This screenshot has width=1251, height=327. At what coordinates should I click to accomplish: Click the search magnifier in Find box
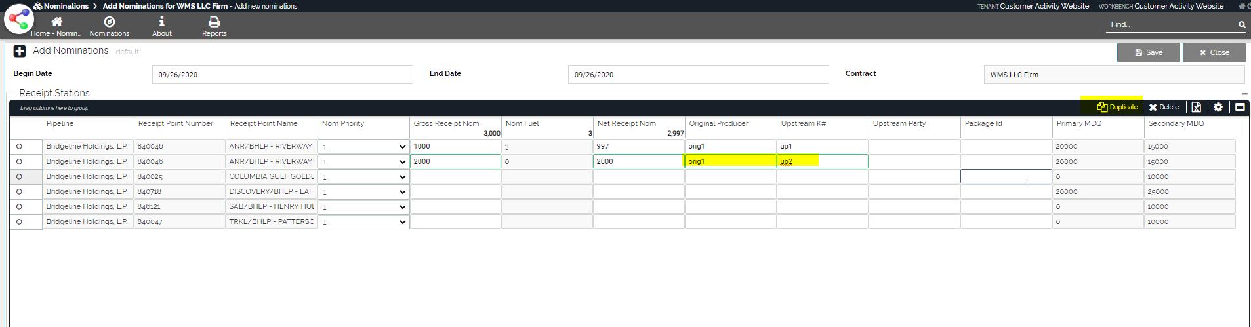click(x=1241, y=25)
